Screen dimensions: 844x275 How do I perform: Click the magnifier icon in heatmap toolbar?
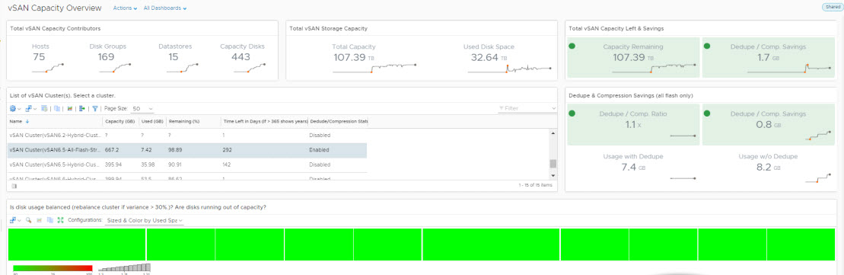(x=28, y=220)
